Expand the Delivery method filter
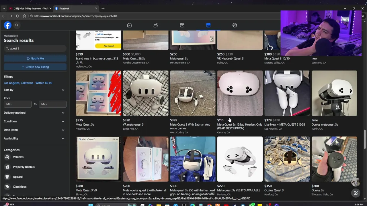Screen dimensions: 367x206 [35, 113]
